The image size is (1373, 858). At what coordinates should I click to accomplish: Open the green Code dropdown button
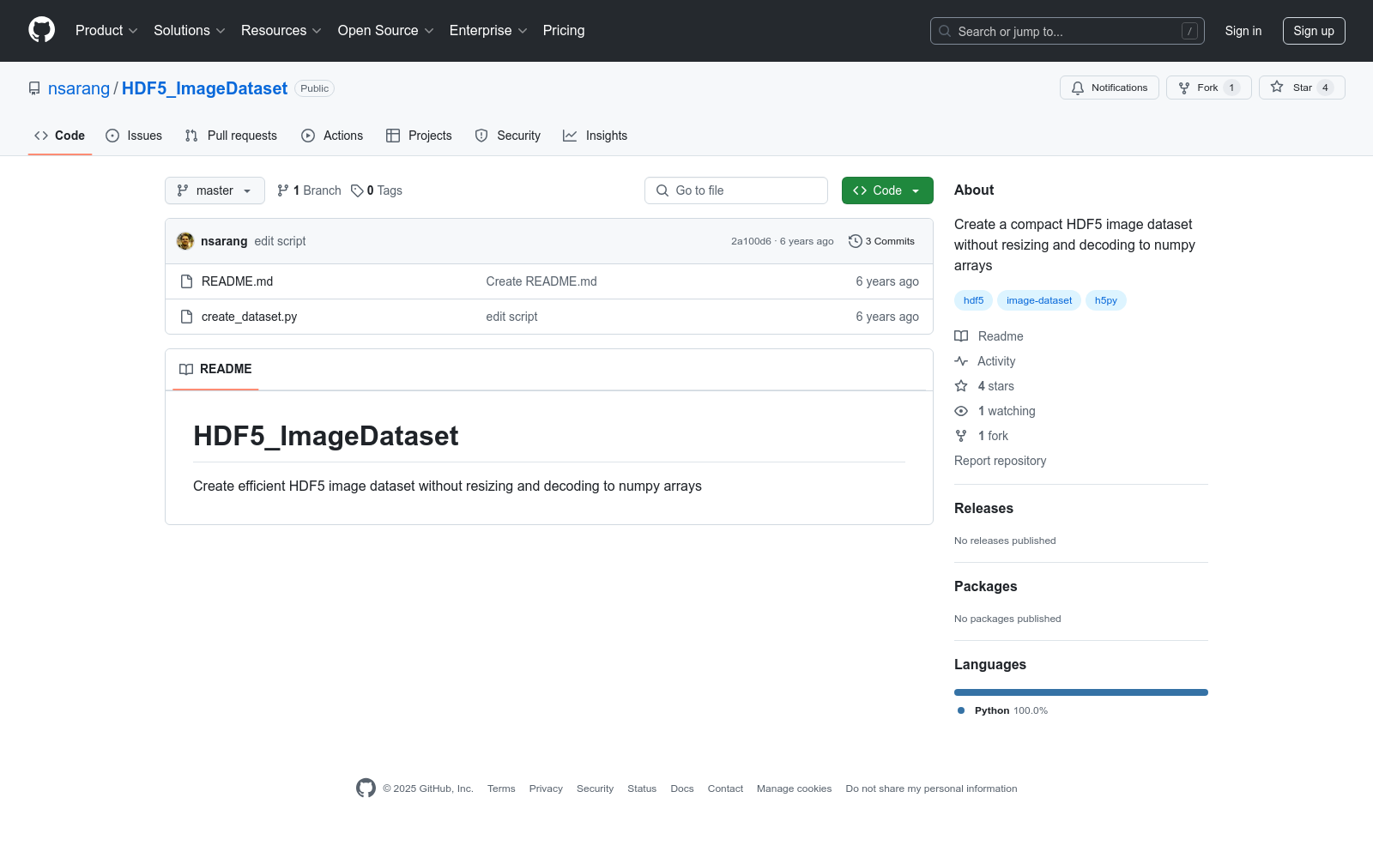click(887, 190)
